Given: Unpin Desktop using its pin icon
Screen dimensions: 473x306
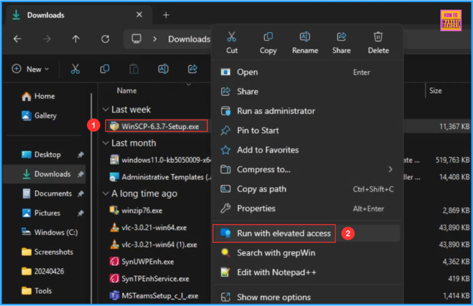Looking at the screenshot, I should tap(80, 155).
